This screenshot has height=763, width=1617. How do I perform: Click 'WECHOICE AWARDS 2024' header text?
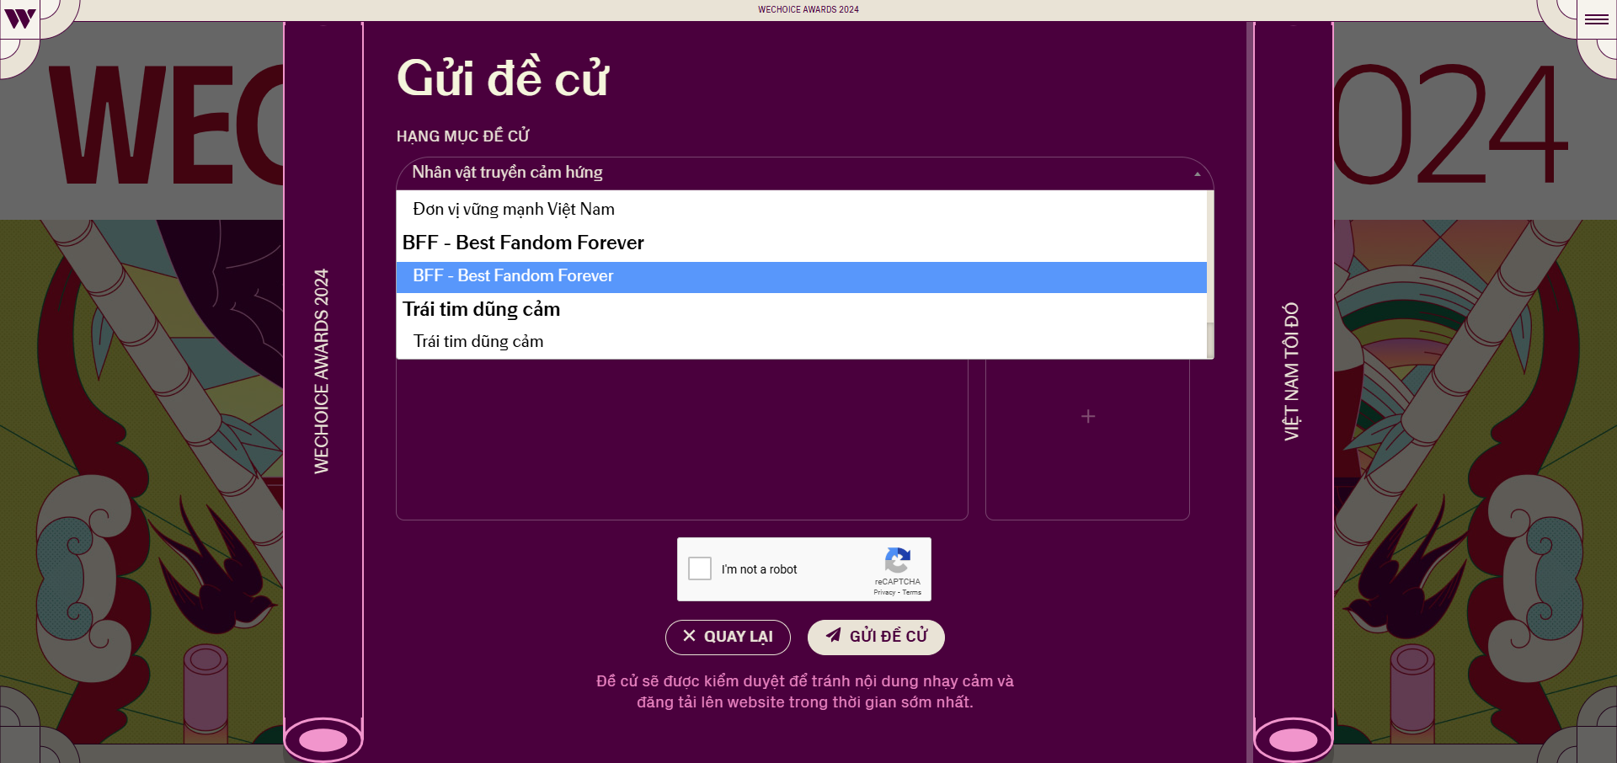pos(808,10)
